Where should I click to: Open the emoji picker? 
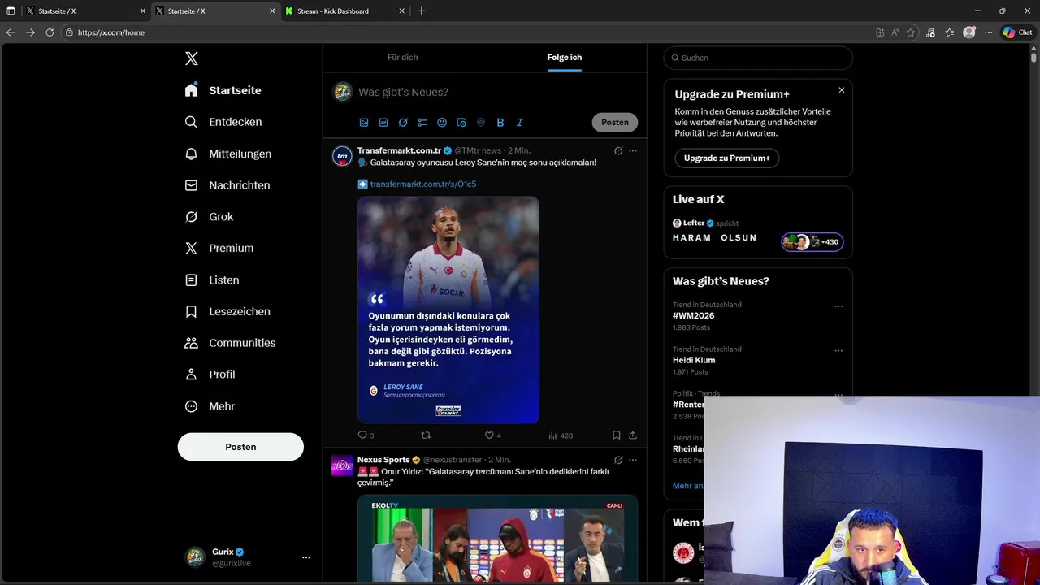(442, 123)
